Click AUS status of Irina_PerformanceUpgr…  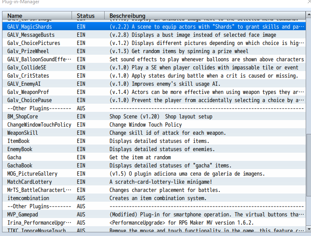pyautogui.click(x=81, y=223)
